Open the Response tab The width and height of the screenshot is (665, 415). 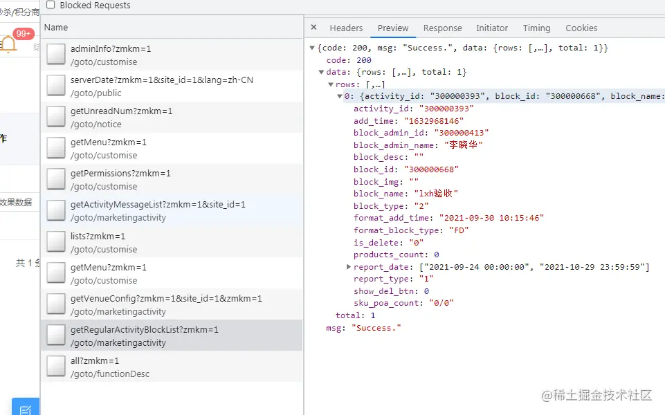pyautogui.click(x=442, y=28)
